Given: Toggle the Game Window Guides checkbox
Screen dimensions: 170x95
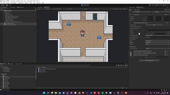Looking at the screenshot, I should pos(146,27).
